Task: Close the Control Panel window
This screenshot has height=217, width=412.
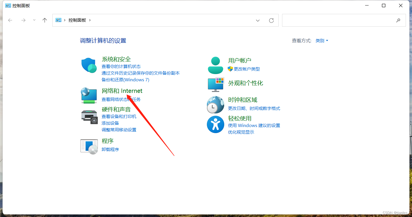Action: pyautogui.click(x=401, y=5)
